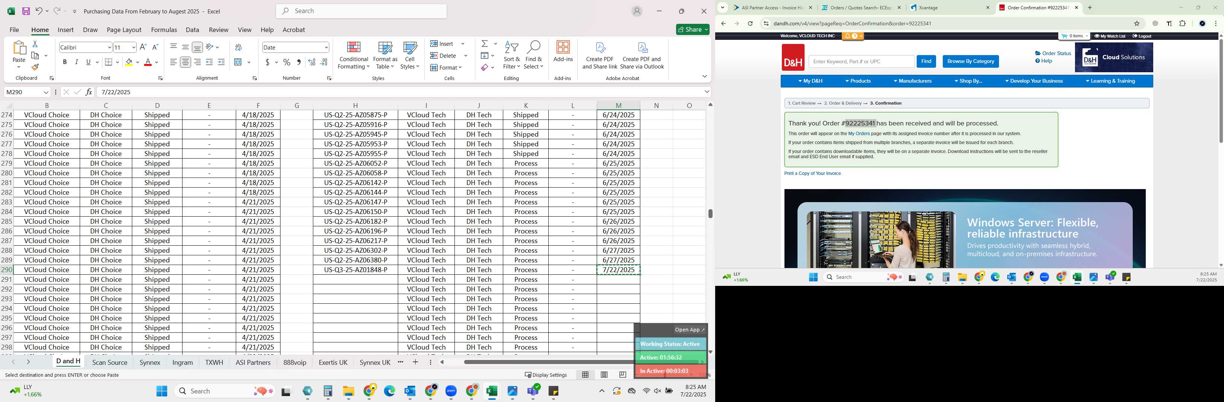Click the Excel Search box
Viewport: 1224px width, 402px height.
(361, 11)
